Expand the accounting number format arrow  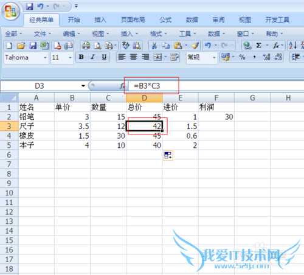[x=233, y=57]
